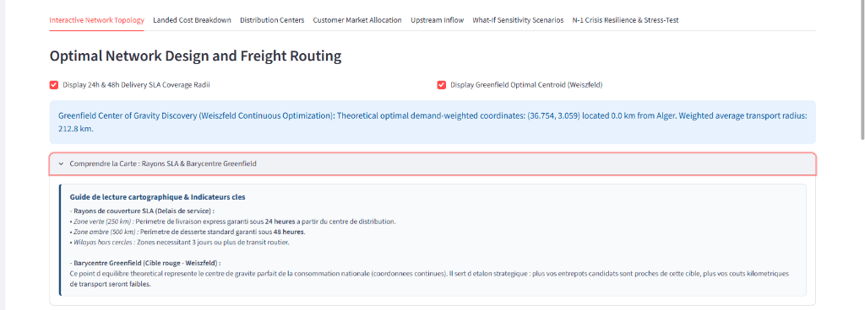Click 'Rayons de couverture SLA' heading line

142,211
